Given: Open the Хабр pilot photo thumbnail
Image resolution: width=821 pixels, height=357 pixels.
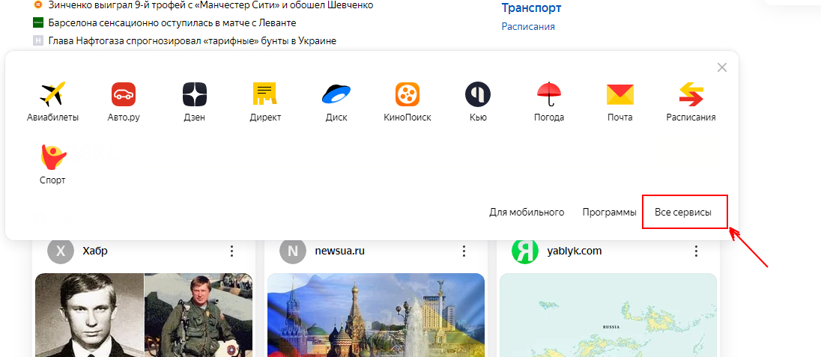Looking at the screenshot, I should [x=144, y=315].
